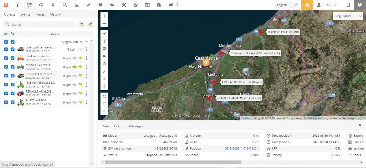This screenshot has width=366, height=168.
Task: Open the logbook book icon
Action: pos(100,5)
